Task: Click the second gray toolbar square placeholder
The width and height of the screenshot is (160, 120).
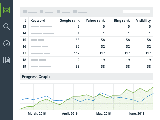Action: coord(42,12)
